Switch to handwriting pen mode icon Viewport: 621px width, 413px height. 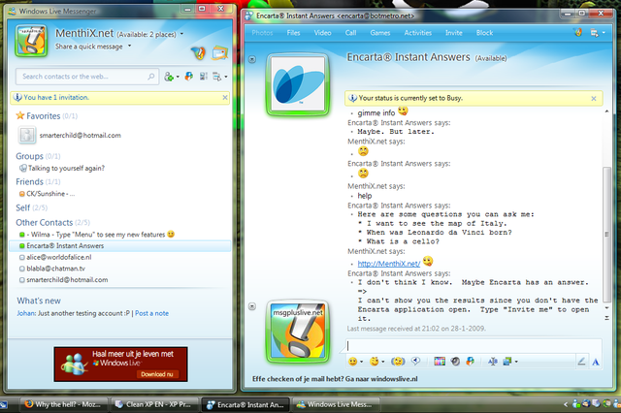coord(581,362)
